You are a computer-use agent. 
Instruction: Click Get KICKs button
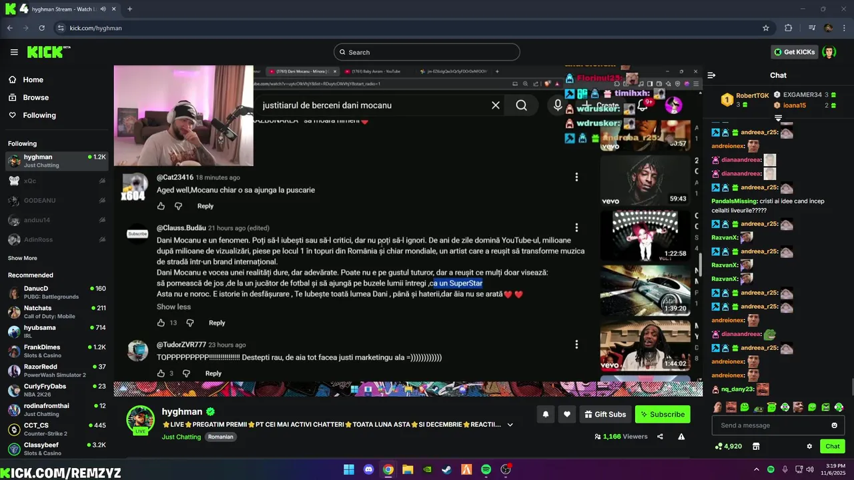(x=794, y=52)
